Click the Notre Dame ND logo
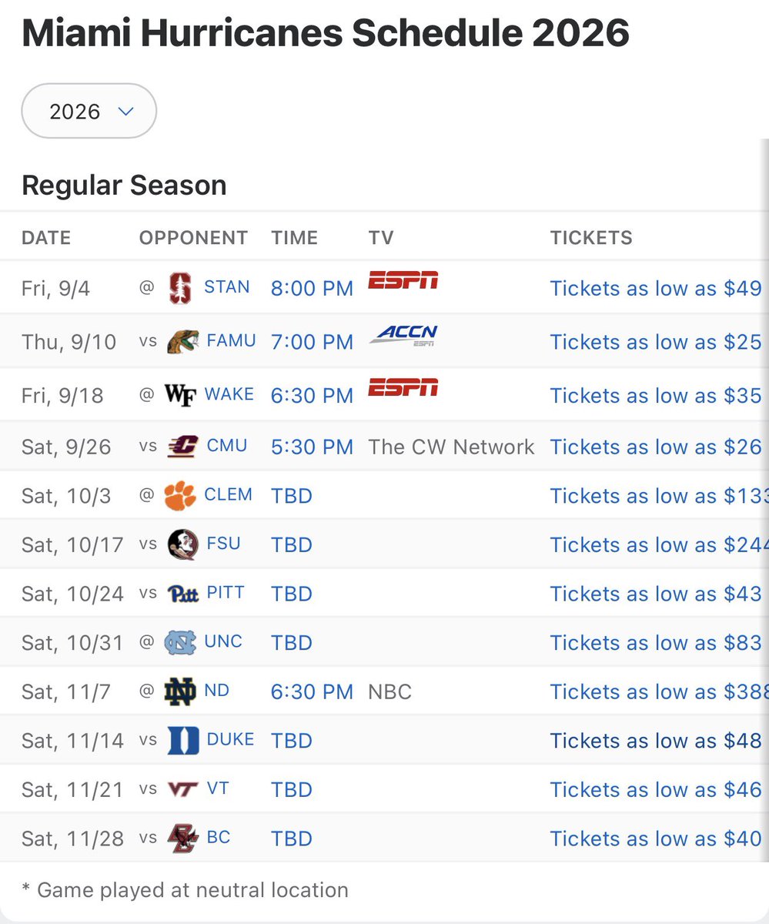The width and height of the screenshot is (769, 924). tap(180, 691)
